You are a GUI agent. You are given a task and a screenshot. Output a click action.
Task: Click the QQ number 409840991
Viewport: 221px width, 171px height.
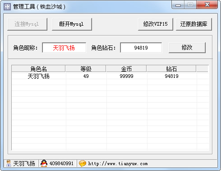[61, 163]
